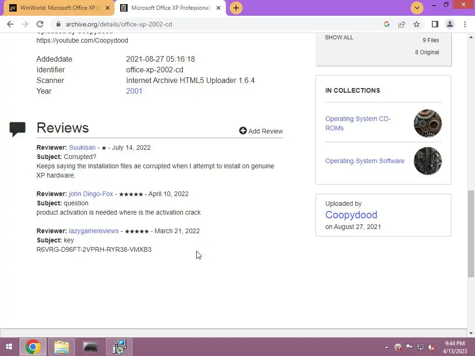Open reviewer lazygamereviews profile
This screenshot has width=475, height=356.
pyautogui.click(x=94, y=231)
